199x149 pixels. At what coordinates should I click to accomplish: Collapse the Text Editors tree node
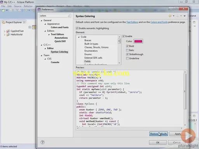[x=49, y=35]
